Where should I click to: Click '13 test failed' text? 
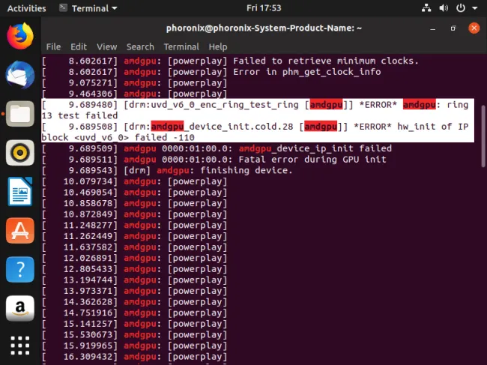click(79, 116)
